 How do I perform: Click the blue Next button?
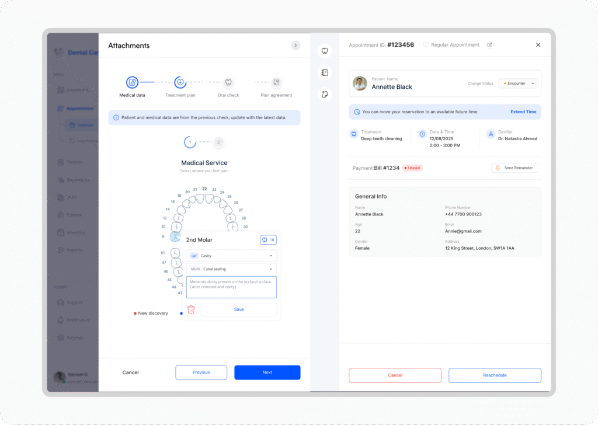267,372
